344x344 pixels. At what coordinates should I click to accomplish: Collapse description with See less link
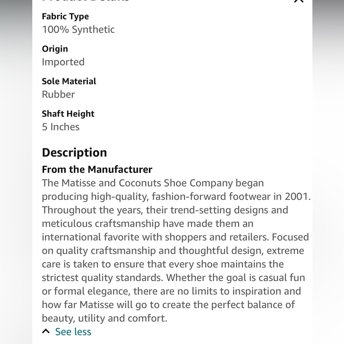[73, 332]
